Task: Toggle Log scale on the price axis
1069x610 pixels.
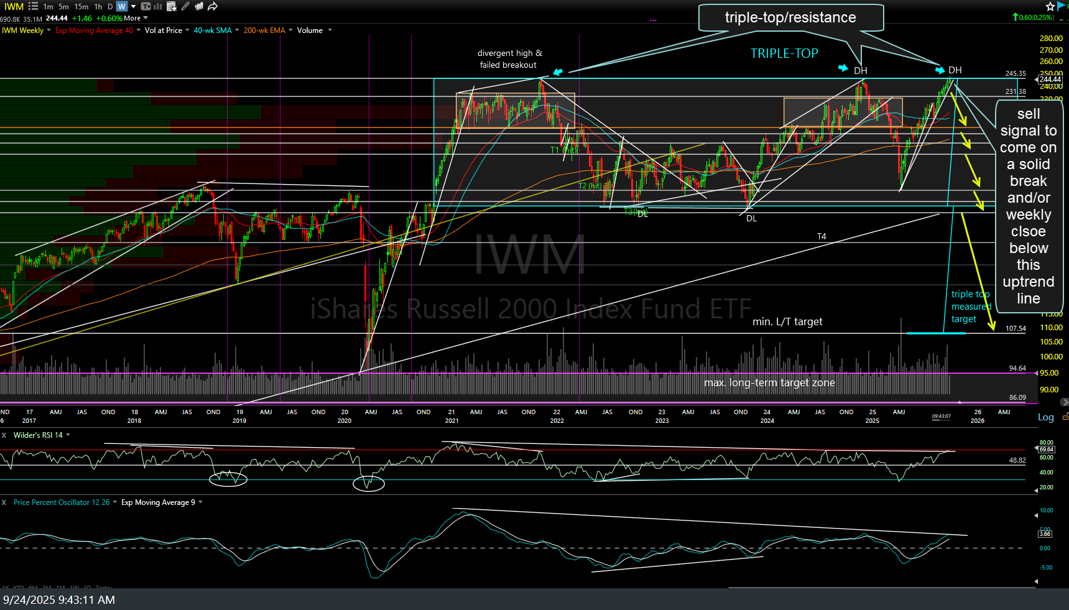Action: click(x=1045, y=417)
